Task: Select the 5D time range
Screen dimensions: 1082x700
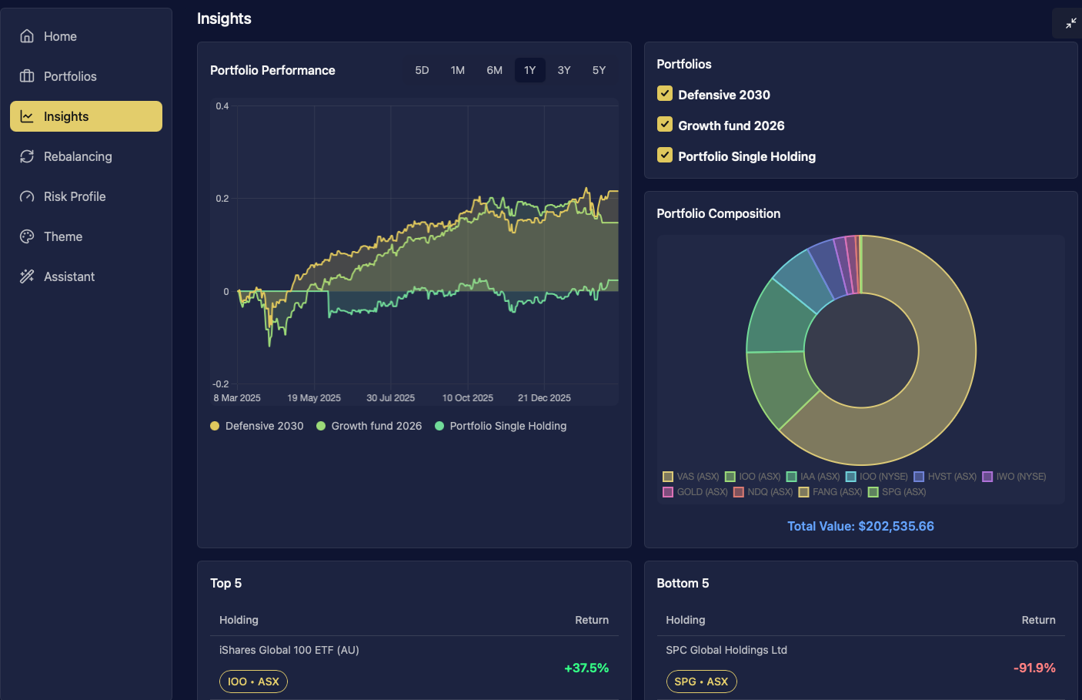Action: coord(422,70)
